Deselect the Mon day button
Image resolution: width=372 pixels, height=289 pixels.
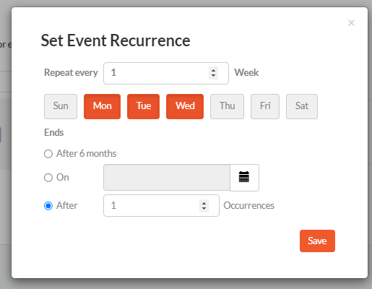(x=102, y=106)
